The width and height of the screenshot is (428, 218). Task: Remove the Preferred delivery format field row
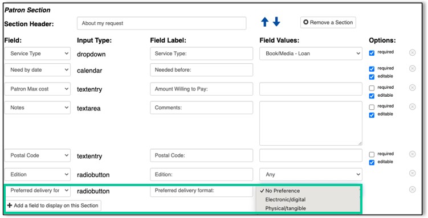[x=413, y=189]
